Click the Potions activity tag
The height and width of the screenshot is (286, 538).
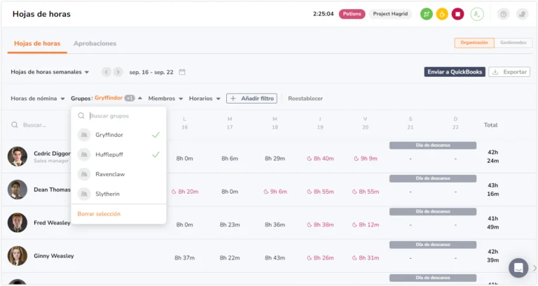pyautogui.click(x=352, y=14)
